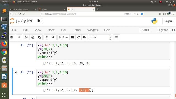The width and height of the screenshot is (176, 99).
Task: Open the Insert menu
Action: click(x=51, y=30)
